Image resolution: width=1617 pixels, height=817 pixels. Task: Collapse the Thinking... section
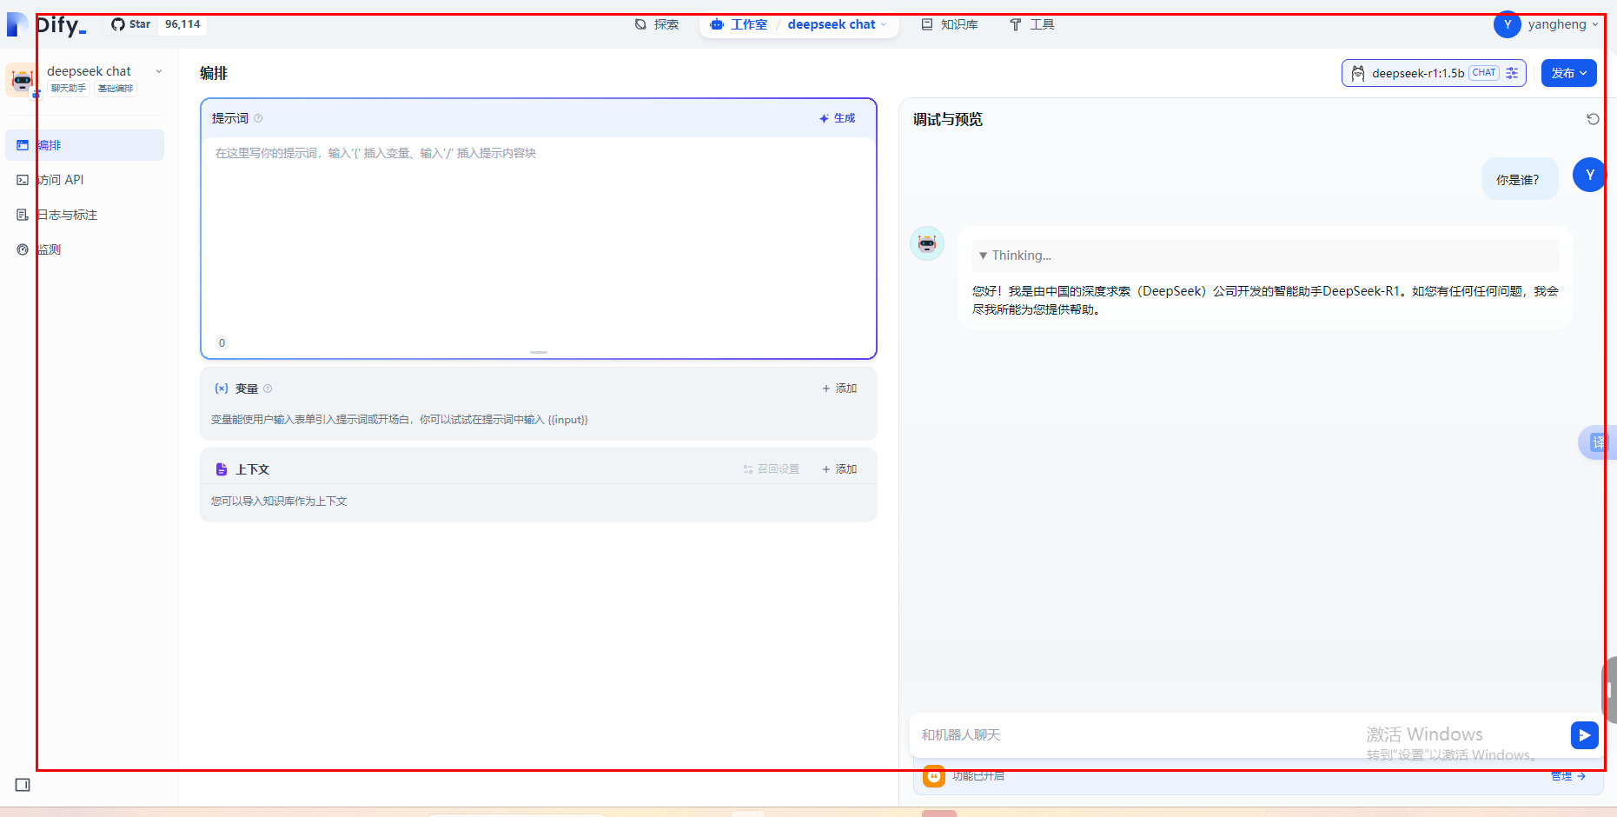click(1265, 256)
